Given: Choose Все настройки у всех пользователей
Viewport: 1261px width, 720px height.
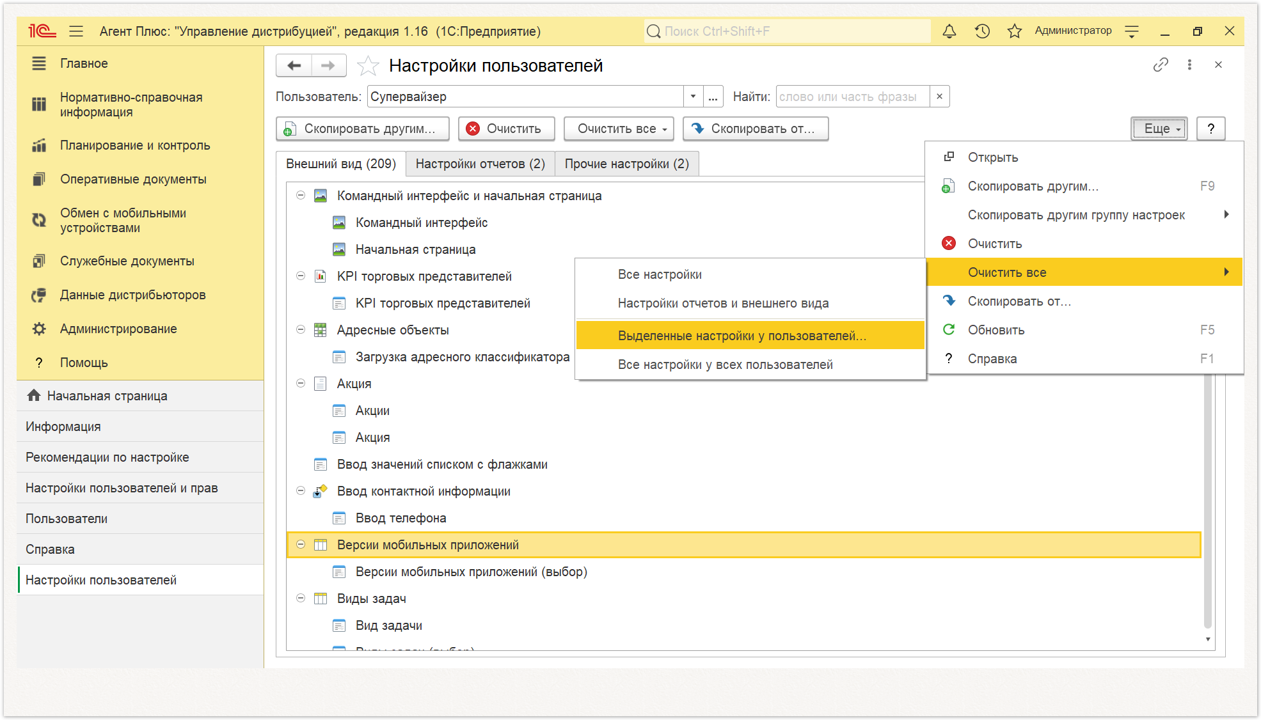Looking at the screenshot, I should (750, 364).
